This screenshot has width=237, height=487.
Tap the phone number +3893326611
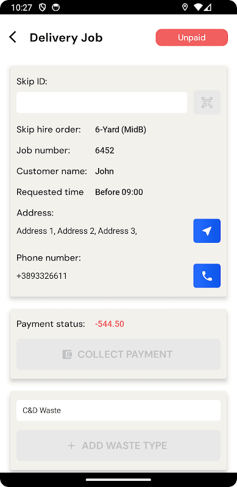point(41,276)
